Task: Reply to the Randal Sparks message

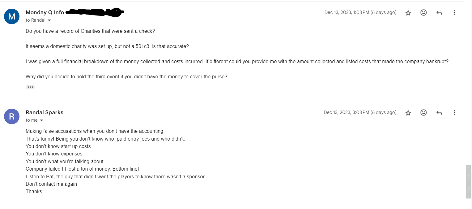Action: click(x=439, y=113)
